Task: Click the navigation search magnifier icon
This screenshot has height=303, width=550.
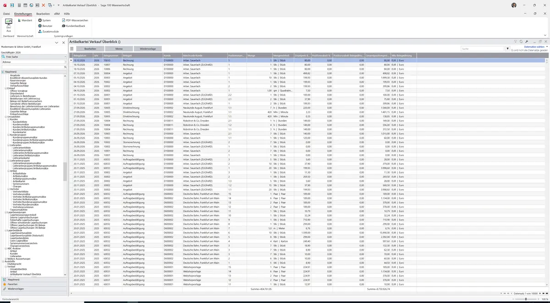Action: [66, 67]
